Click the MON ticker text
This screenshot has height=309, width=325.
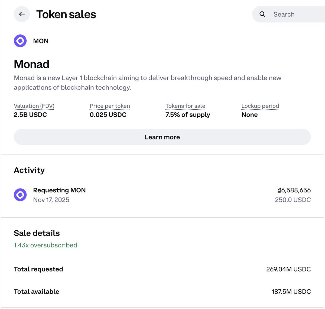point(41,41)
